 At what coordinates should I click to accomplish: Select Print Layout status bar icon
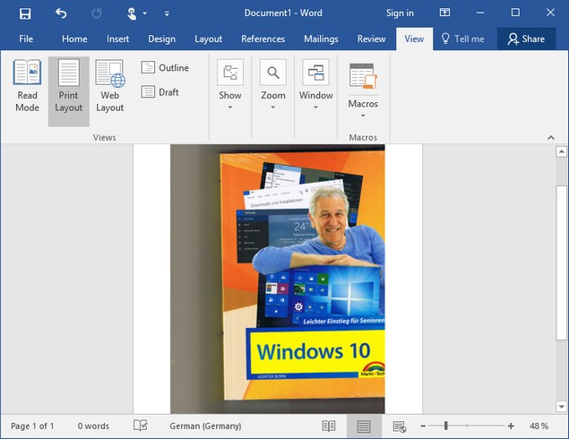(x=364, y=426)
